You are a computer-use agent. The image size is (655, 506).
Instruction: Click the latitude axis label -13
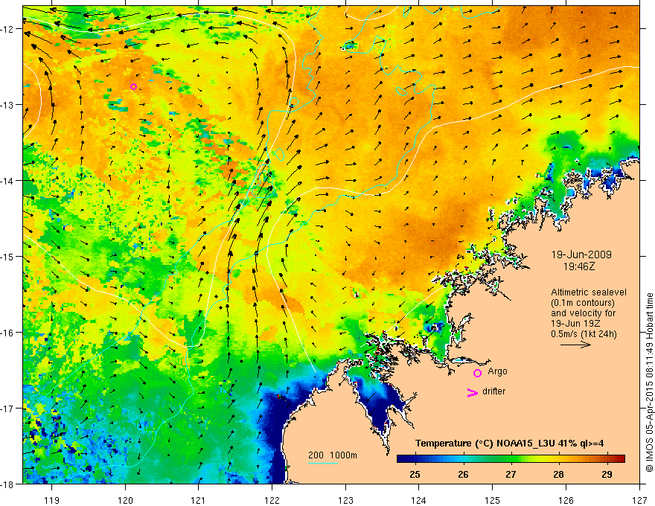7,105
